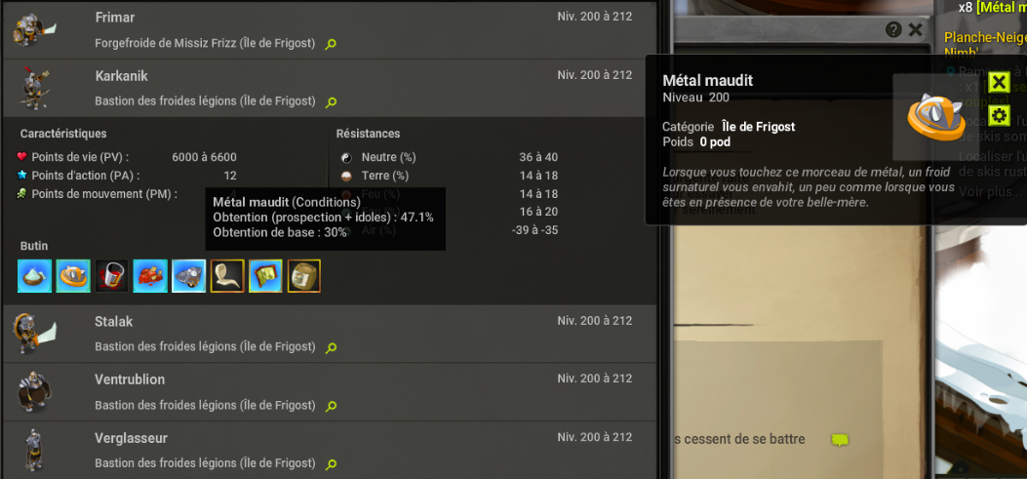This screenshot has height=479, width=1027.
Task: Select the red meat chunk loot icon
Action: (150, 276)
